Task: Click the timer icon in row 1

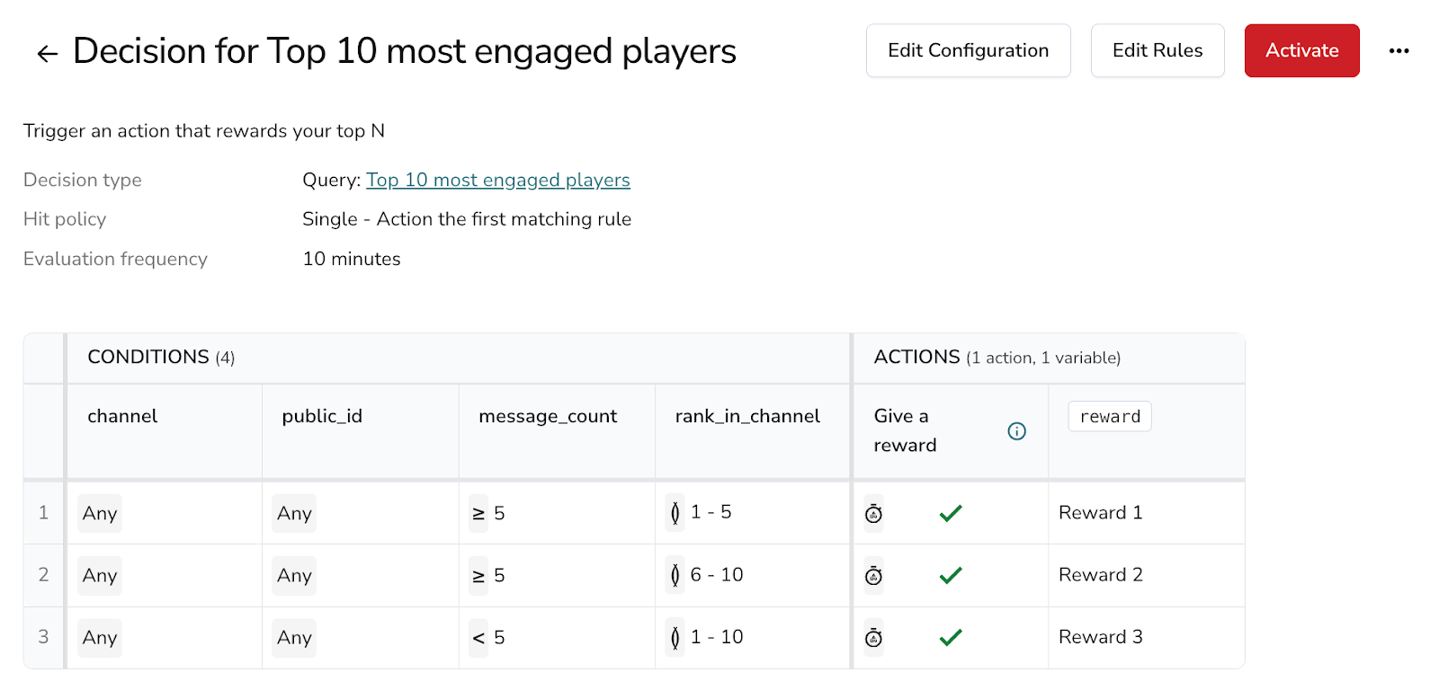Action: (x=873, y=514)
